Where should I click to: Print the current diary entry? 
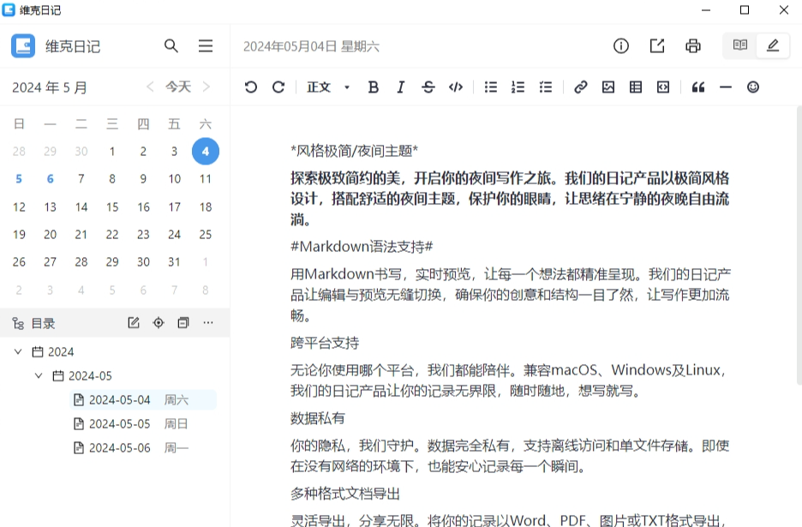tap(693, 46)
